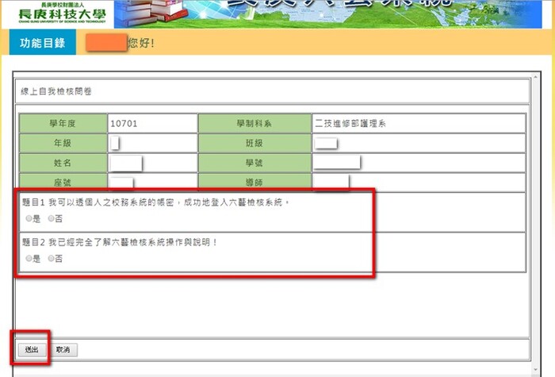The height and width of the screenshot is (377, 555).
Task: Open the 功能目錄 menu tab
Action: (x=42, y=42)
